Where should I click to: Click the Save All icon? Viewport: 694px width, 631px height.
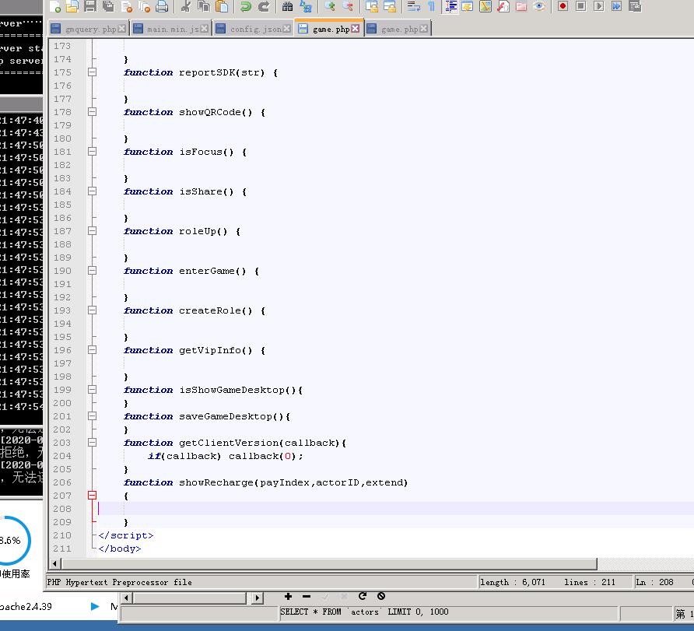pyautogui.click(x=108, y=6)
